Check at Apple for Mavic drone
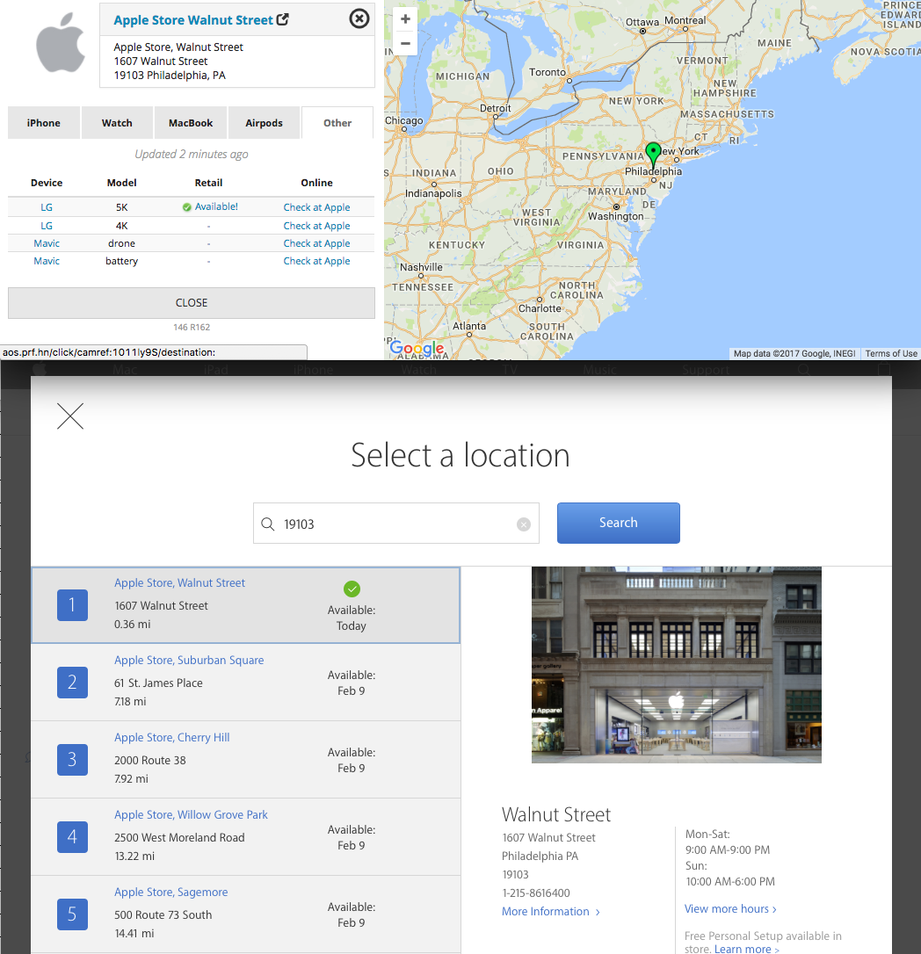Screen dimensions: 921x954 click(x=316, y=243)
